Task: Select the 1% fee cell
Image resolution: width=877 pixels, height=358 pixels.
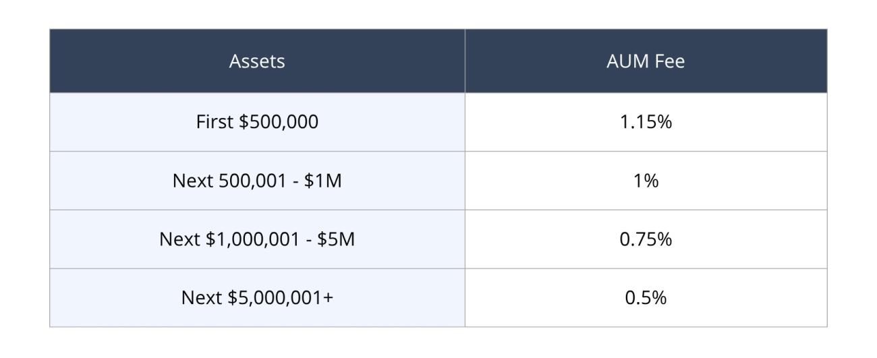Action: (x=646, y=181)
